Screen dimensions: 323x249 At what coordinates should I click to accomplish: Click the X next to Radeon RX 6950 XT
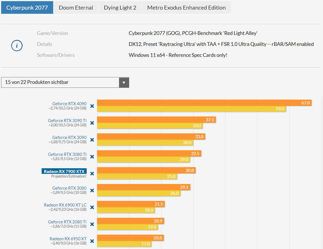92,241
